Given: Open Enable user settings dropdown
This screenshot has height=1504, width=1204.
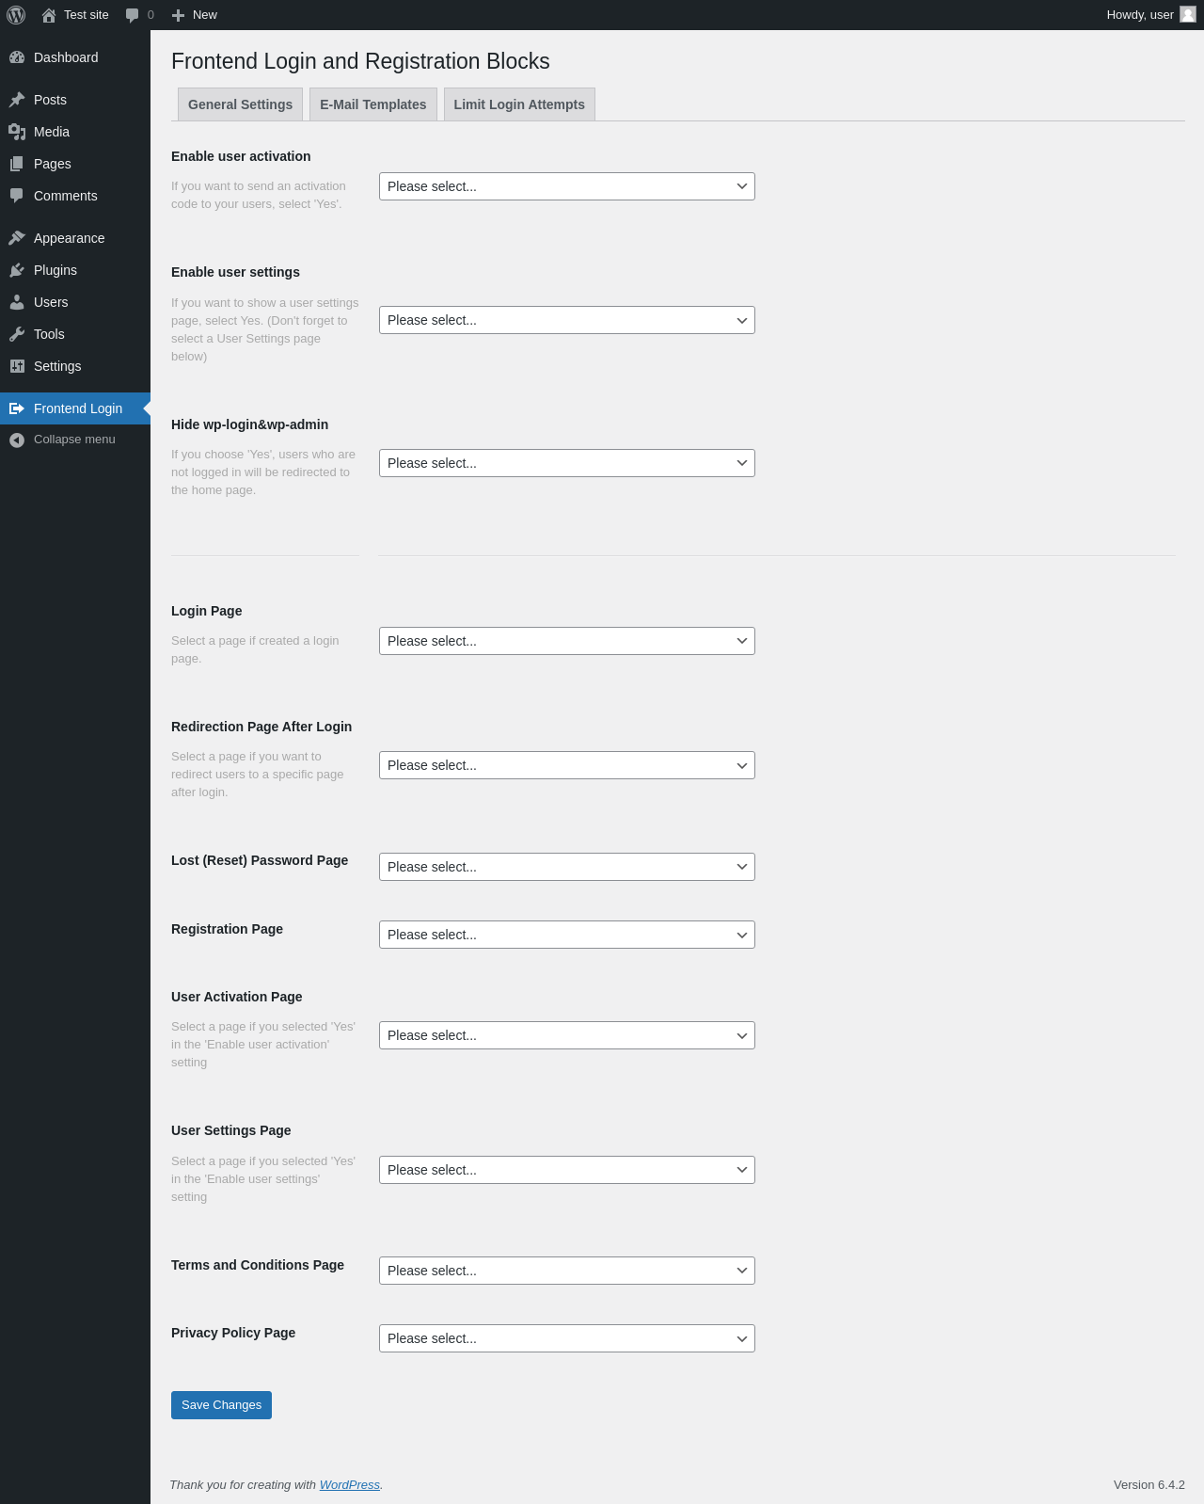Looking at the screenshot, I should [567, 320].
